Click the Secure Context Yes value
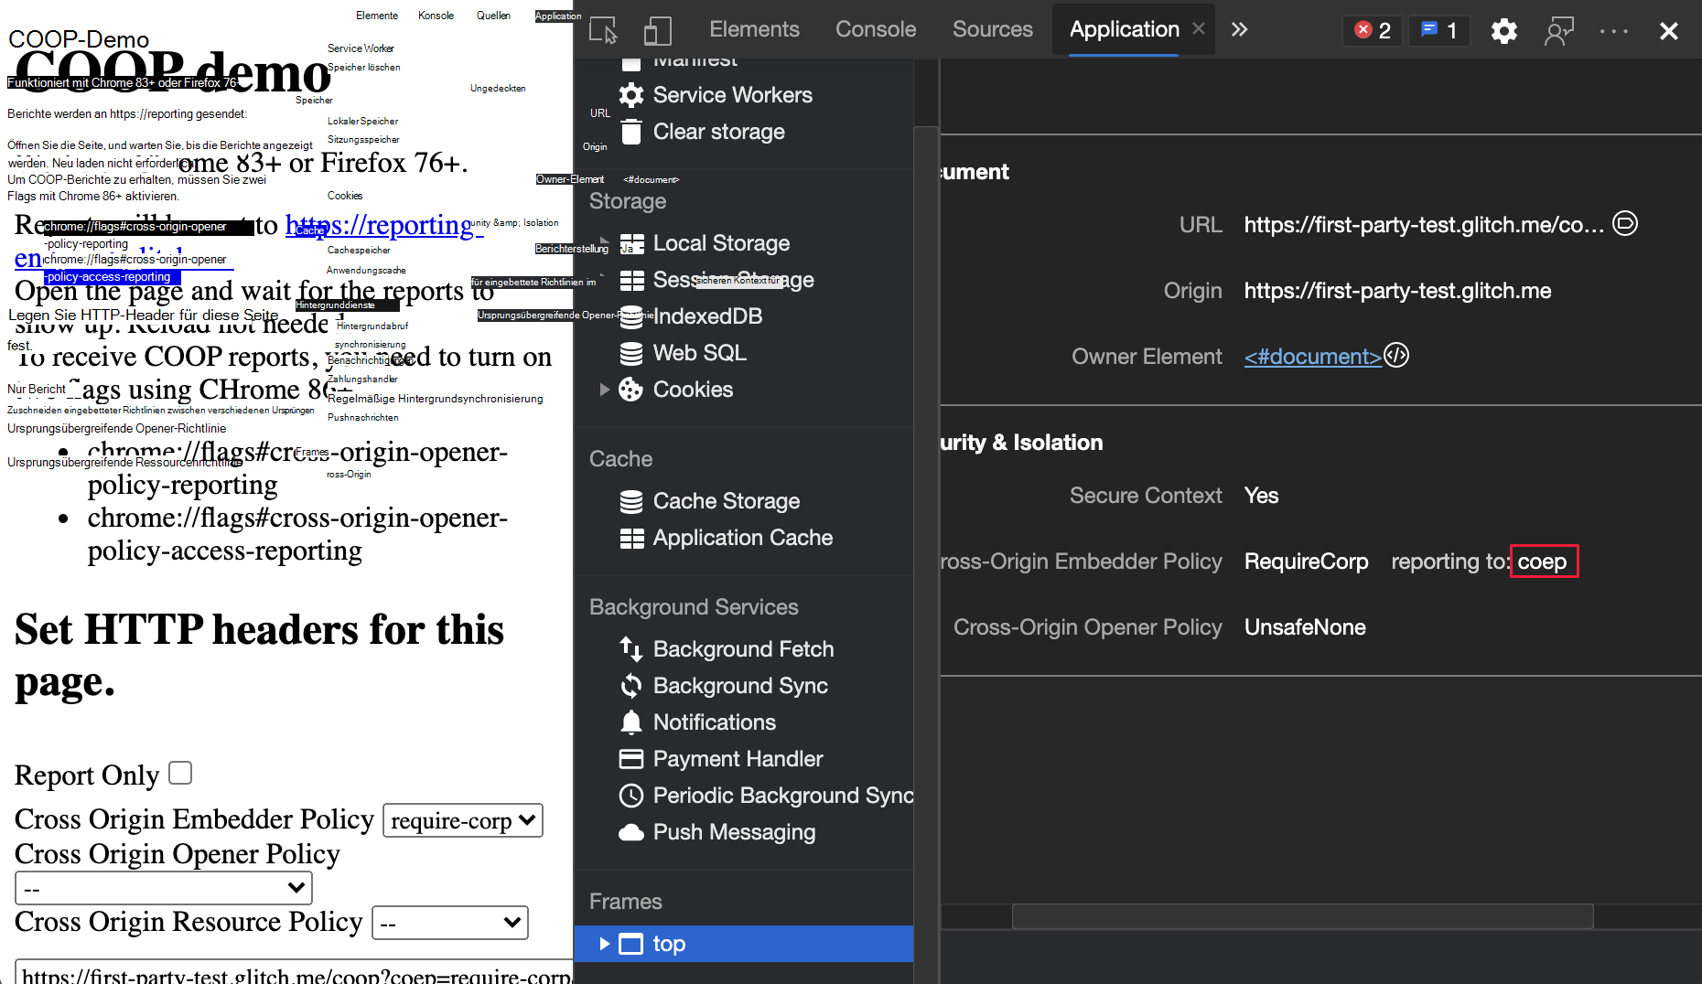 (x=1261, y=496)
